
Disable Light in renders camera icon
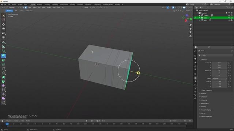(231, 20)
